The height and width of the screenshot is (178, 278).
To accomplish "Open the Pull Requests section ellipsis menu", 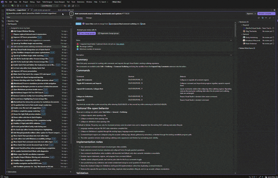I will click(71, 24).
